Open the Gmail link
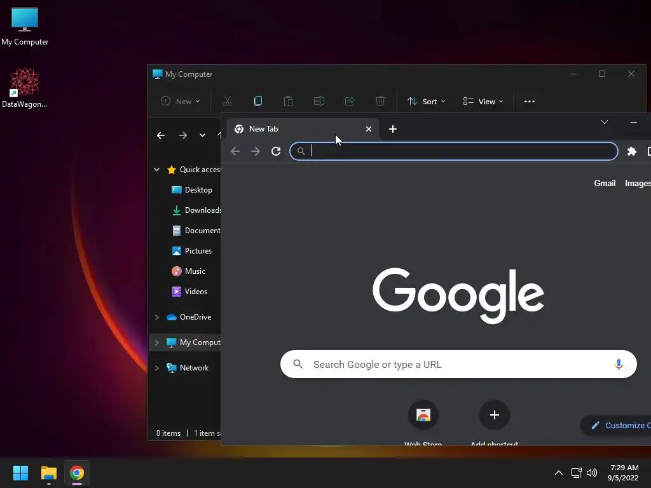Screen dimensions: 651x488 (x=605, y=183)
